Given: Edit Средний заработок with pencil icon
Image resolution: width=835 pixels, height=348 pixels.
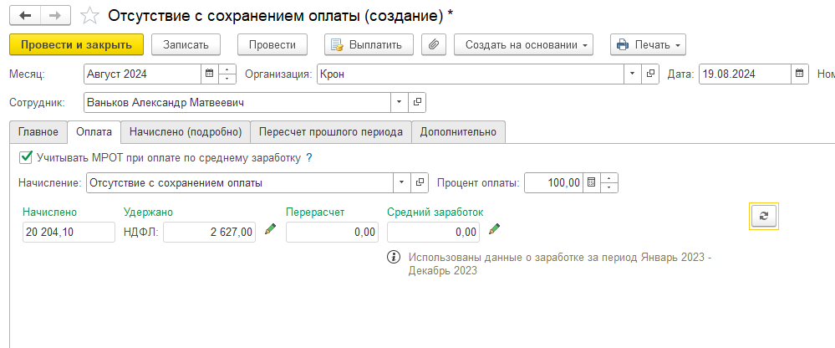Looking at the screenshot, I should (495, 229).
